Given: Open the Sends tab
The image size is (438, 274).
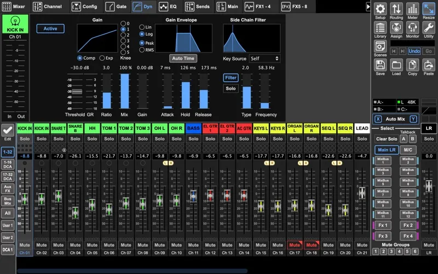Looking at the screenshot, I should point(198,7).
